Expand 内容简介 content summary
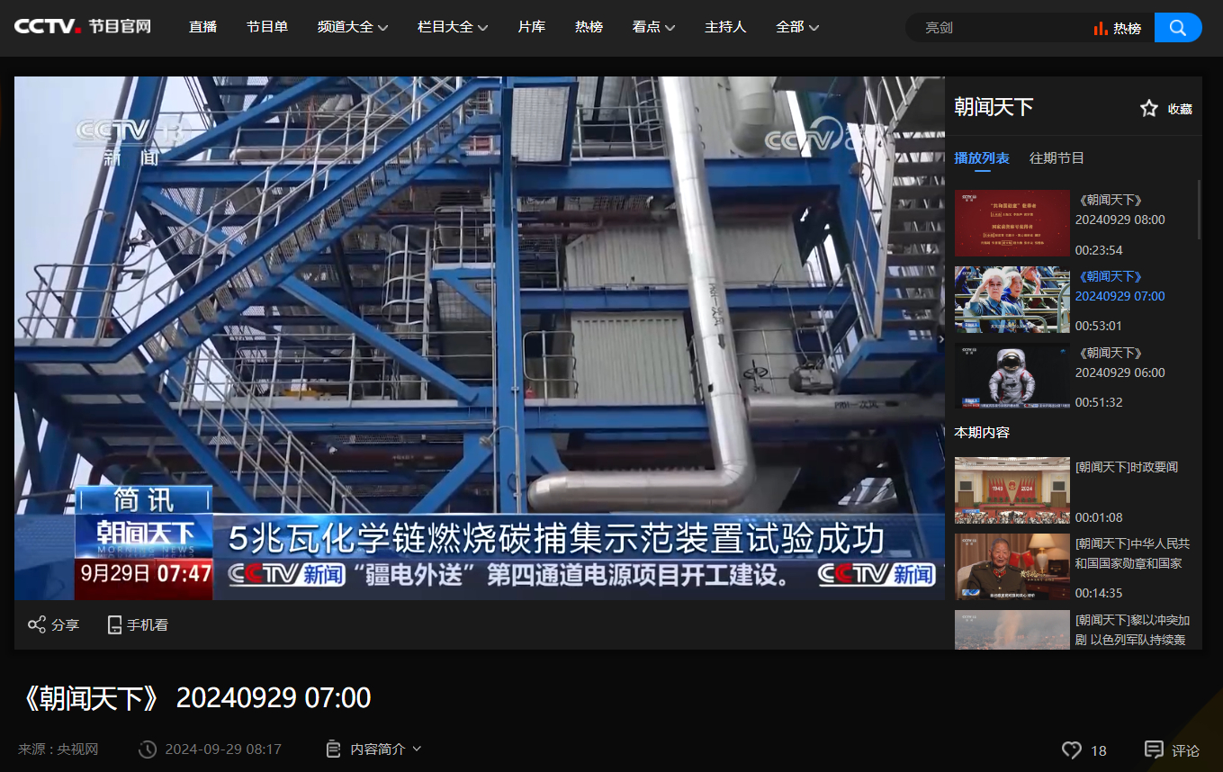Viewport: 1223px width, 772px height. coord(373,749)
